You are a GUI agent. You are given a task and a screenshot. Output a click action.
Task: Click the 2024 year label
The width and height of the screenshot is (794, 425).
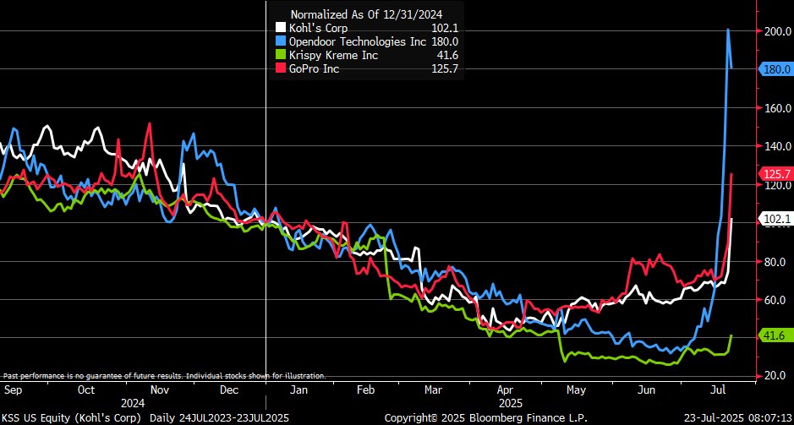click(x=133, y=404)
